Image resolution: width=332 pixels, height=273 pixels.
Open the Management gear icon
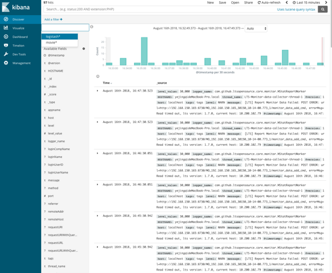click(x=6, y=63)
